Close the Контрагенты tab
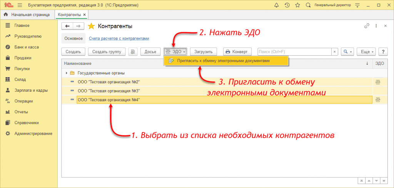 [x=85, y=15]
